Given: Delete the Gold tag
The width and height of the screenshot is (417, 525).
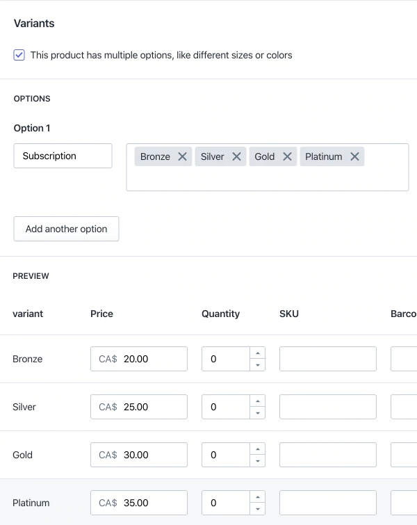Looking at the screenshot, I should pos(287,156).
